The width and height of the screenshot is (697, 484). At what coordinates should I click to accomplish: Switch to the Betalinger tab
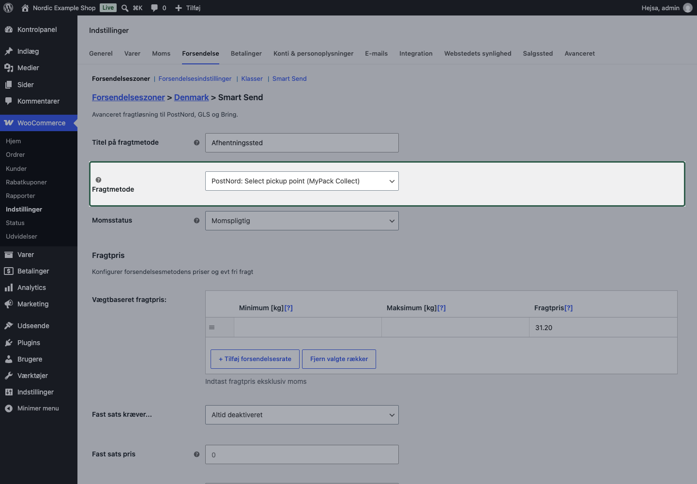pyautogui.click(x=246, y=53)
